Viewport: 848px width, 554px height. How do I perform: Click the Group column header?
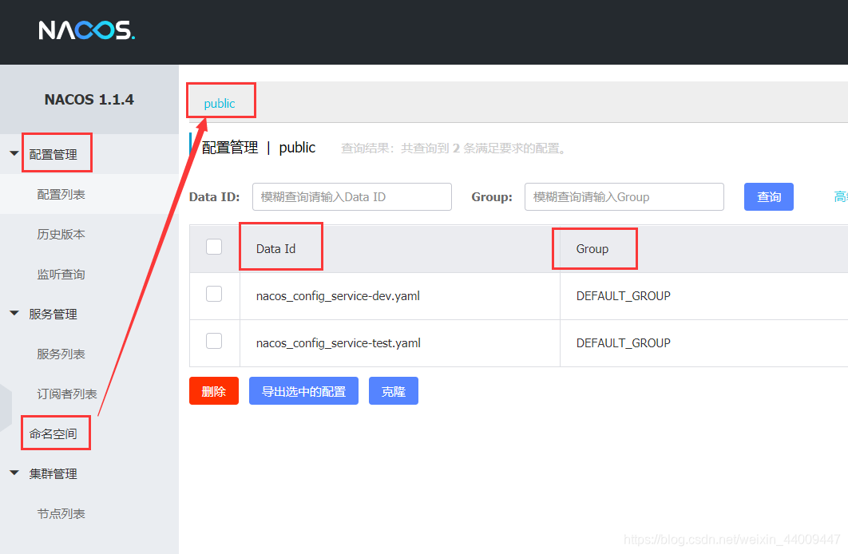click(592, 248)
